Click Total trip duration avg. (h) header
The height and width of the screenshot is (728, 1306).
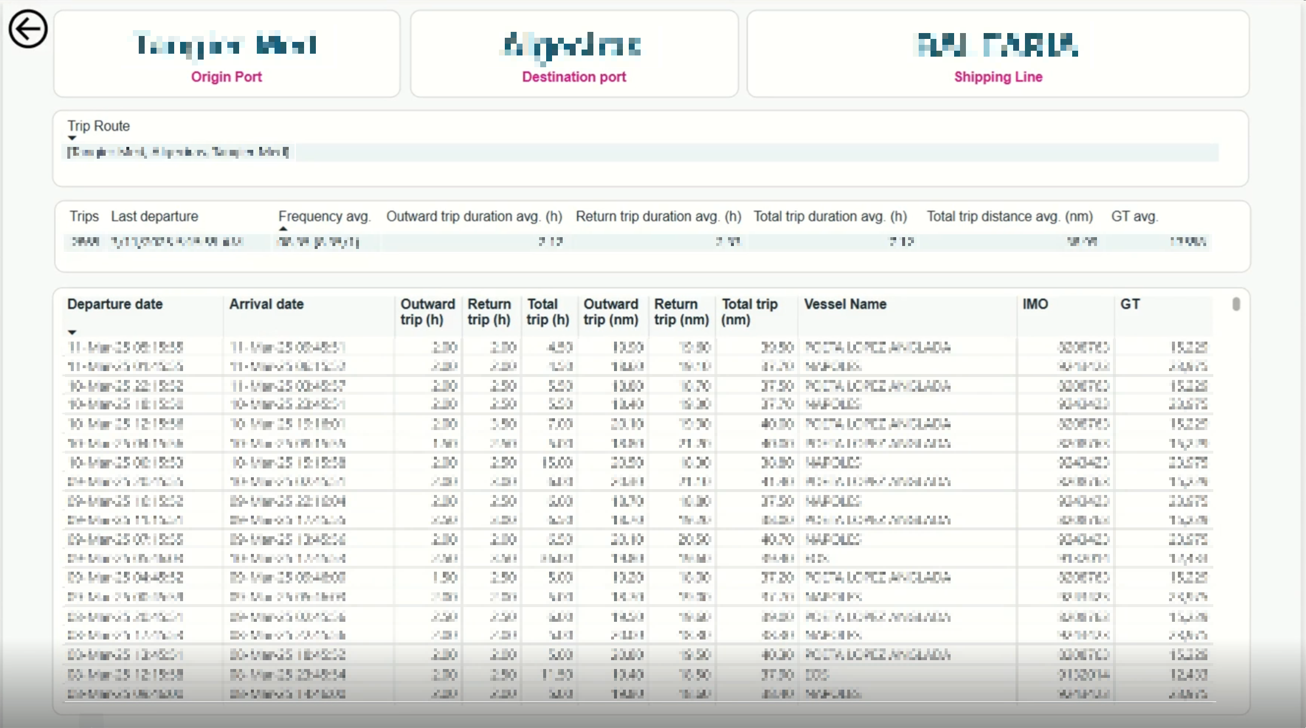pos(830,217)
